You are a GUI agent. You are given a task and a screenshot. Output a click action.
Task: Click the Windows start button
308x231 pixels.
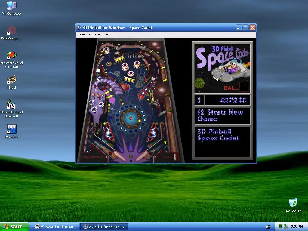14,226
